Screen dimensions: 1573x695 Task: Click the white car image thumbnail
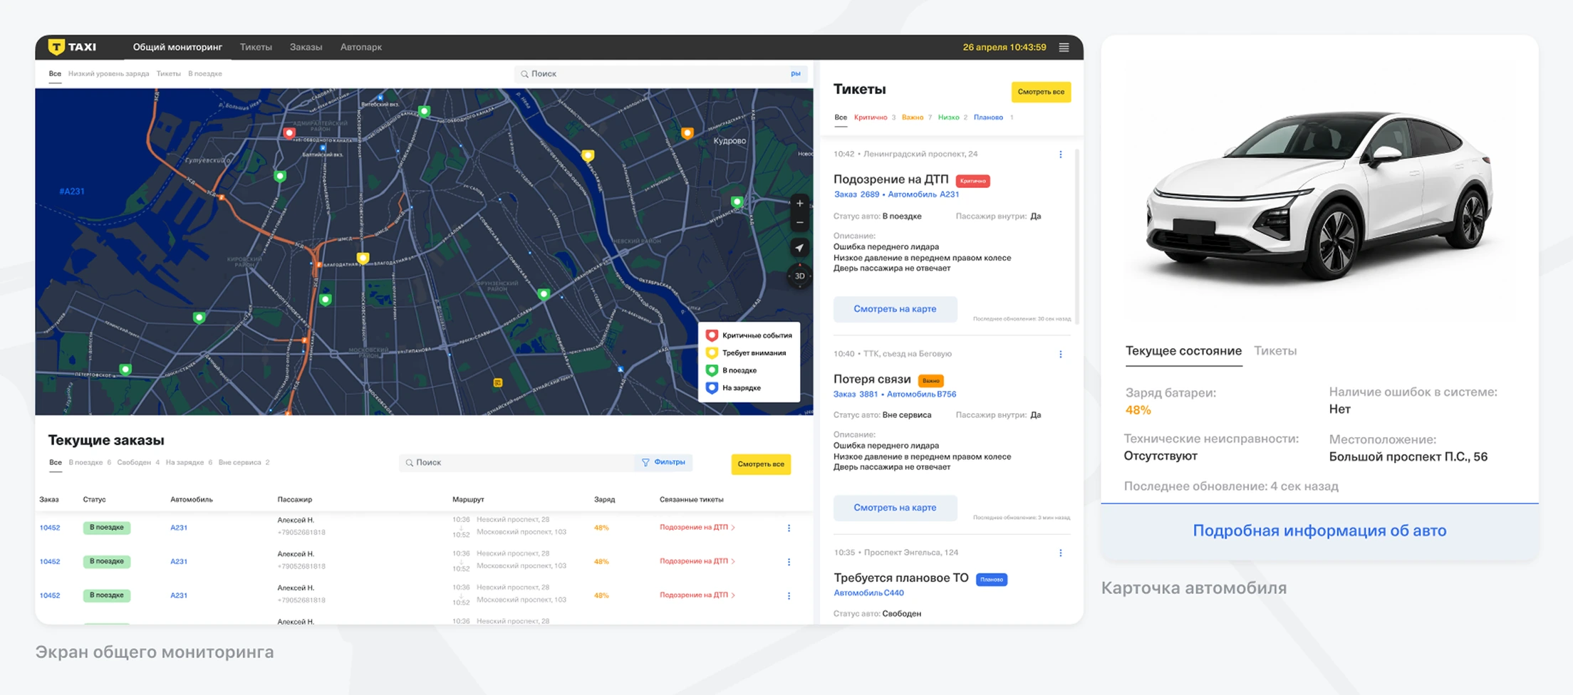coord(1319,194)
